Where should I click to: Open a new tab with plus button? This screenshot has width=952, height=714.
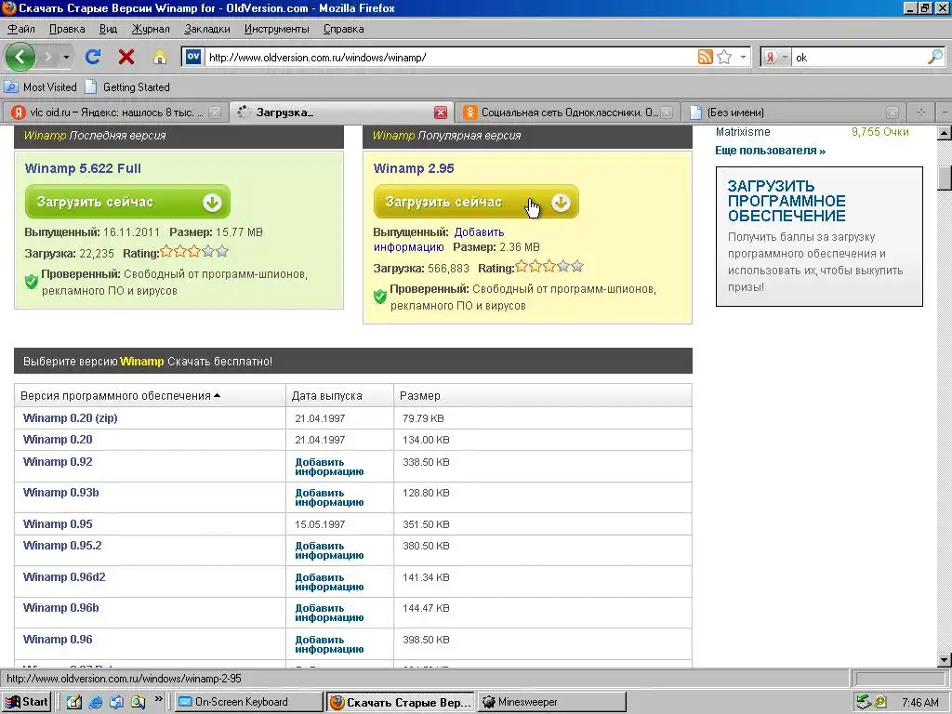tap(921, 112)
